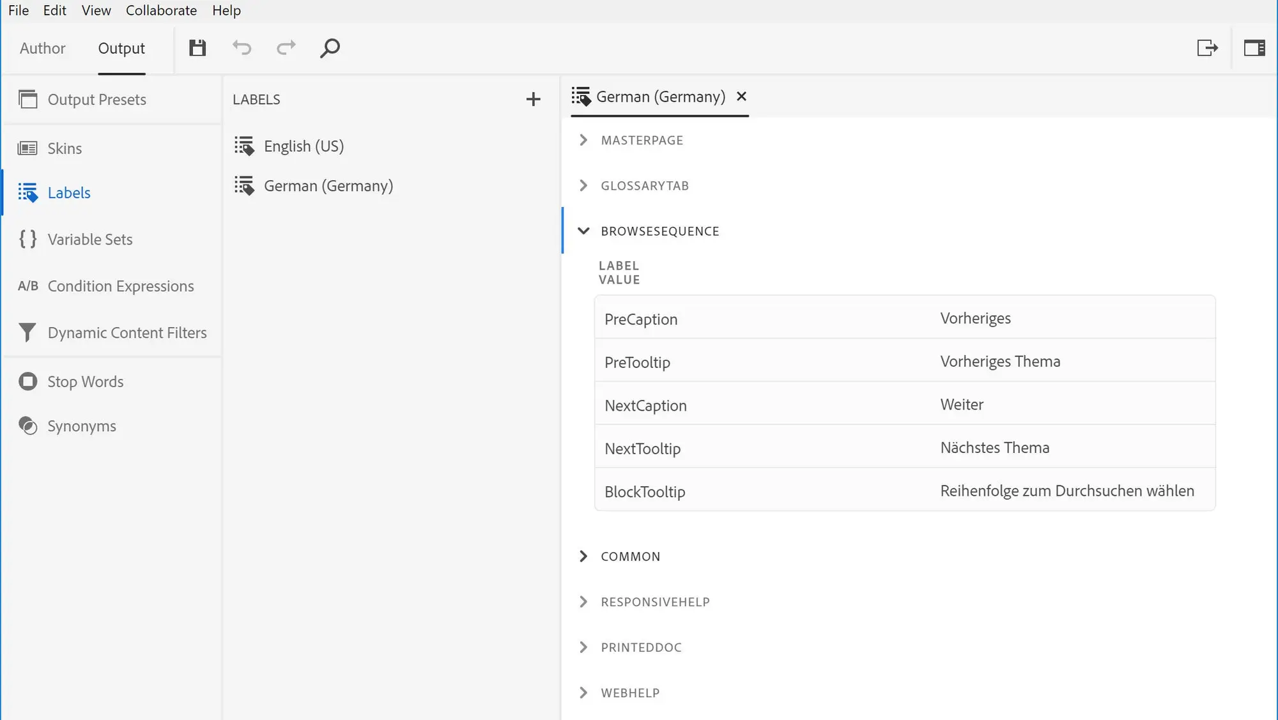Collapse the BROWSESEQUENCE section
The image size is (1278, 720).
(583, 231)
